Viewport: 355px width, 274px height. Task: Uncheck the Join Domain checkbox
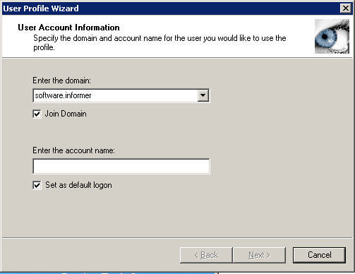point(37,114)
